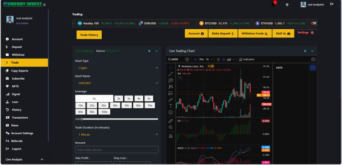
Task: Open the chart style dropdown arrow
Action: (233, 59)
